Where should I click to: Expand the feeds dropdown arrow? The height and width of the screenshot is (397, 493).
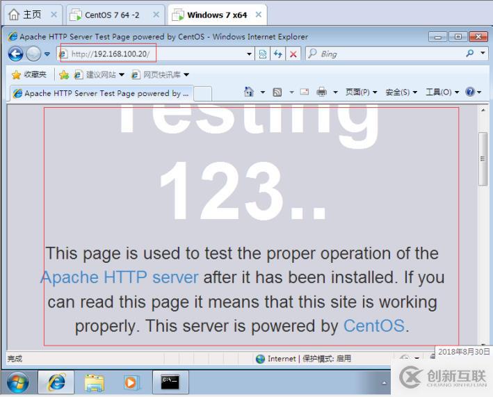[291, 92]
